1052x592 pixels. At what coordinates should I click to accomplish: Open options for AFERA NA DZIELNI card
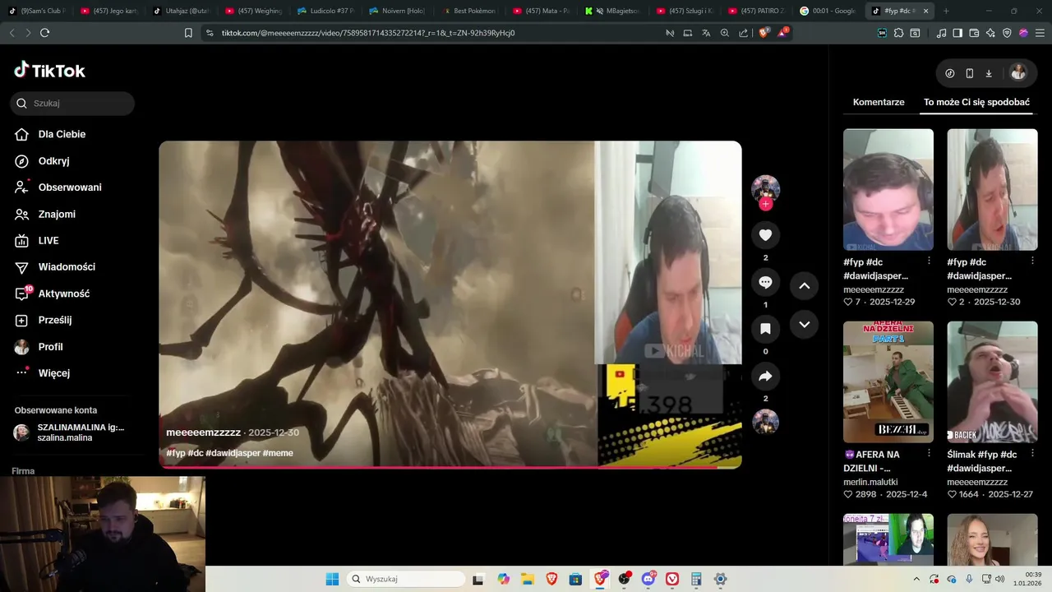(x=929, y=453)
